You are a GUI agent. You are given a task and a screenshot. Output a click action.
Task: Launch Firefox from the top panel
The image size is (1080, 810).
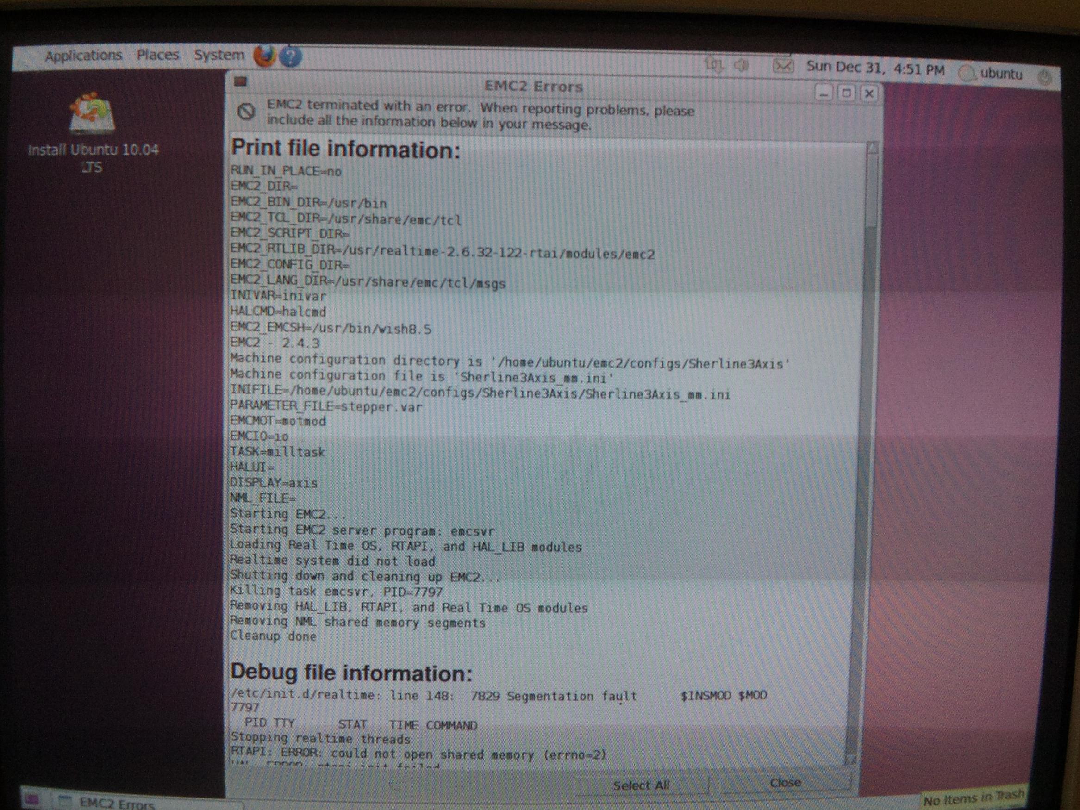click(x=265, y=56)
